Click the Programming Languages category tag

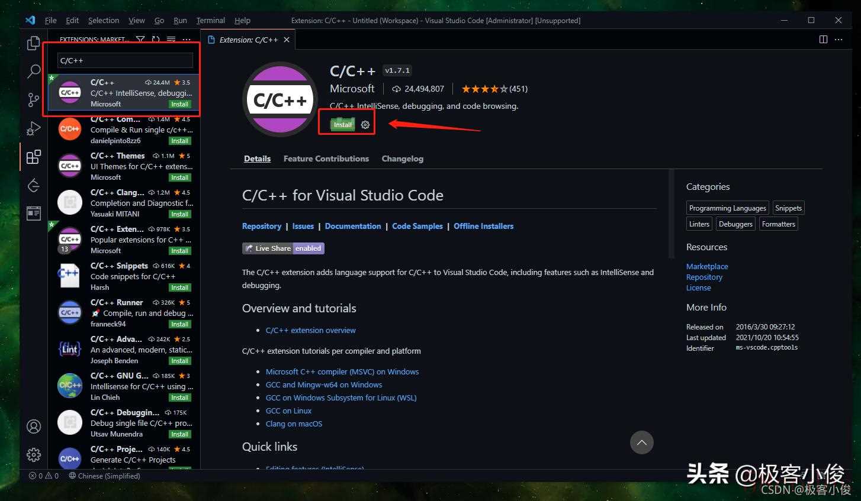pos(728,208)
